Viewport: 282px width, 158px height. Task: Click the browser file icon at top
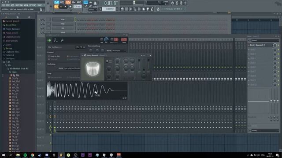point(18,17)
